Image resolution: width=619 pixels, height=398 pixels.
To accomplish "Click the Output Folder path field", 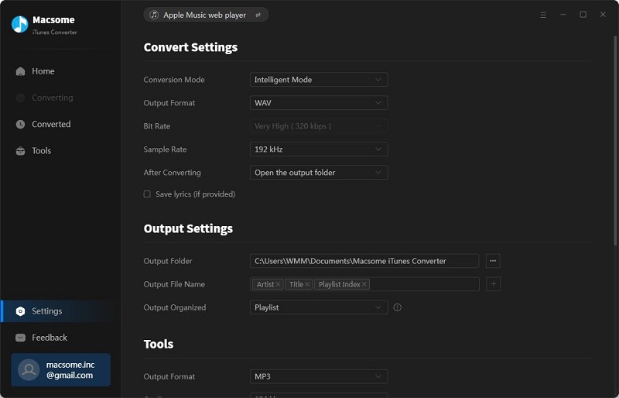I will [x=364, y=261].
